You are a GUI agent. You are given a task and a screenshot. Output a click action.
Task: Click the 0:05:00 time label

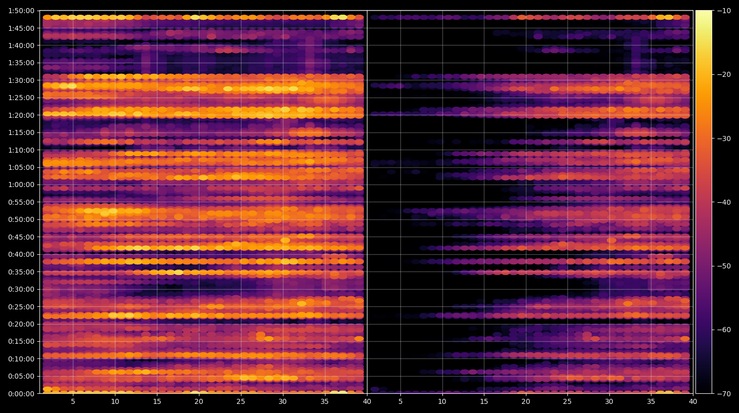point(21,376)
